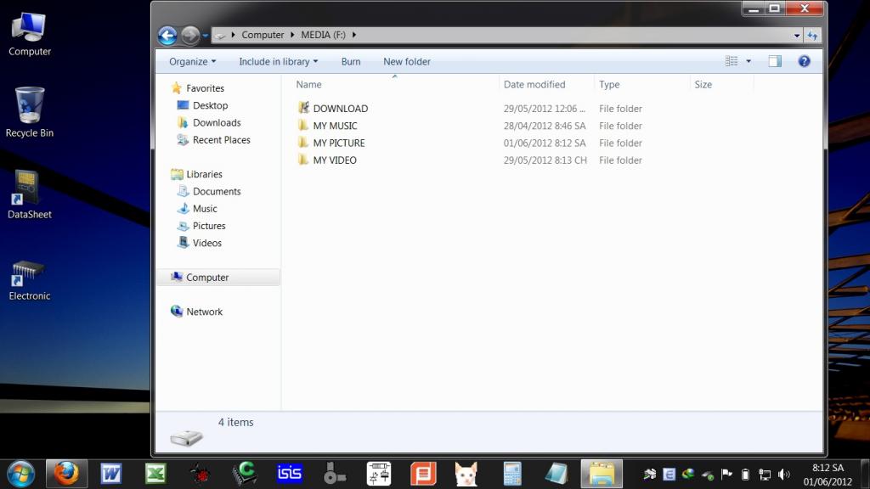Open the orange presentation app on taskbar

(x=423, y=474)
